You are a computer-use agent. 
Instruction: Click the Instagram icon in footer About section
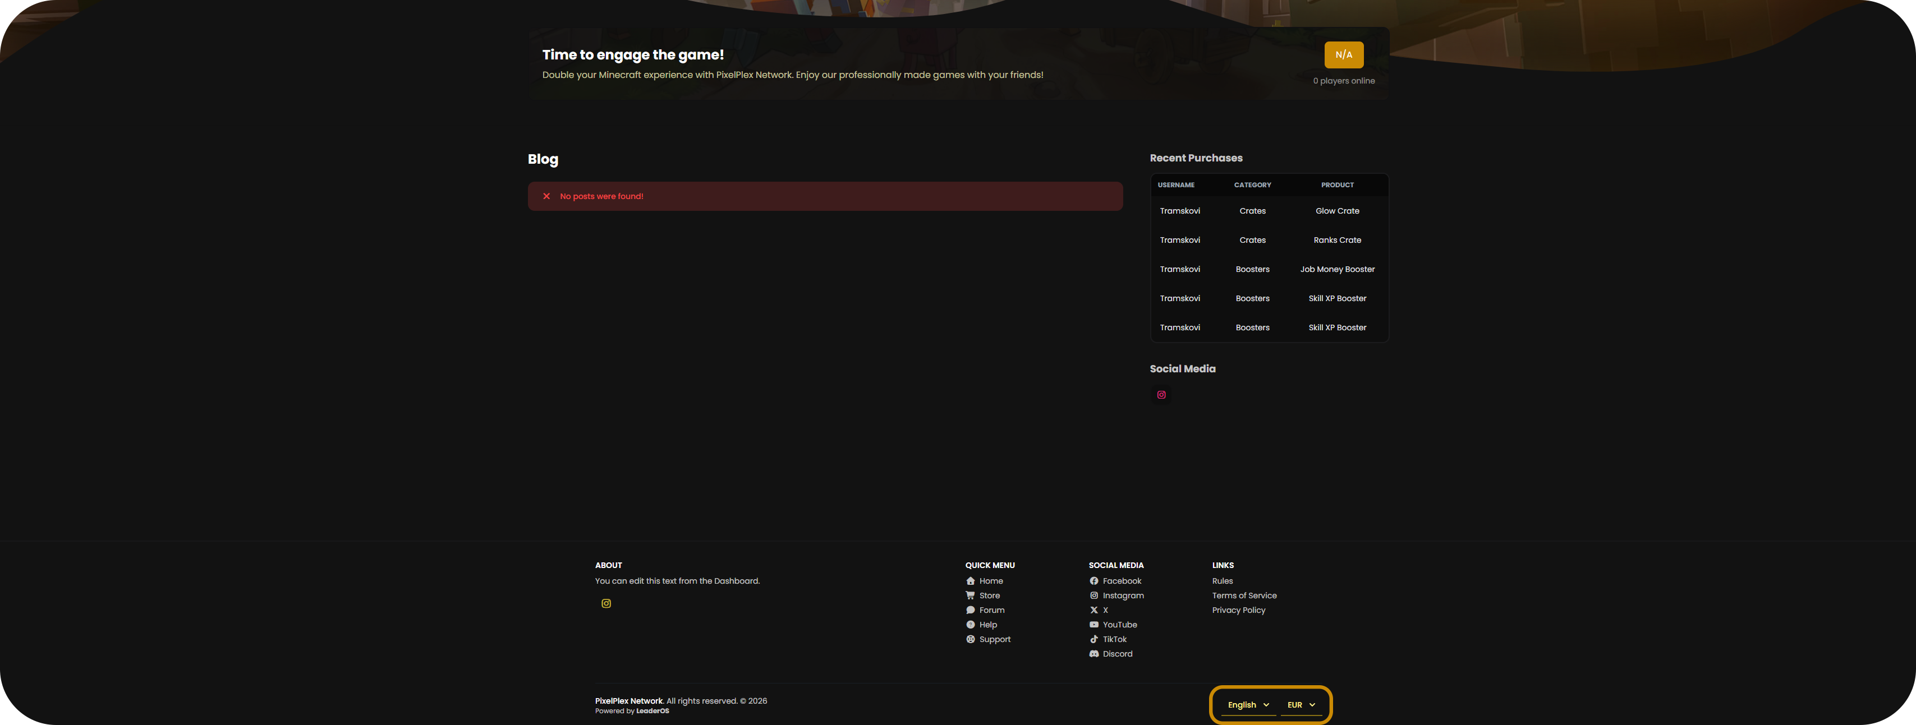pyautogui.click(x=606, y=604)
